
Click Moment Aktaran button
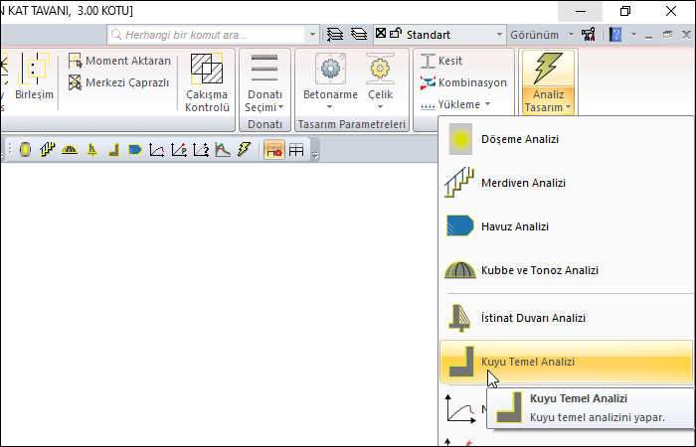118,61
